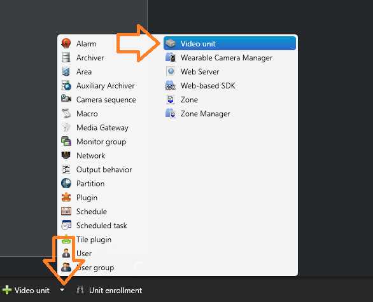The width and height of the screenshot is (373, 302).
Task: Click the Monitor group icon
Action: click(x=66, y=141)
